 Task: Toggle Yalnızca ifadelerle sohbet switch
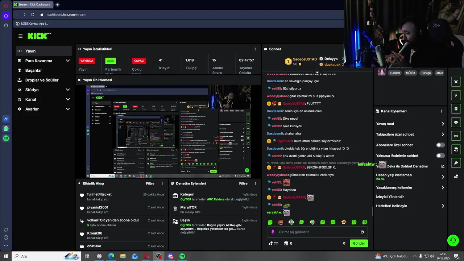(x=440, y=156)
